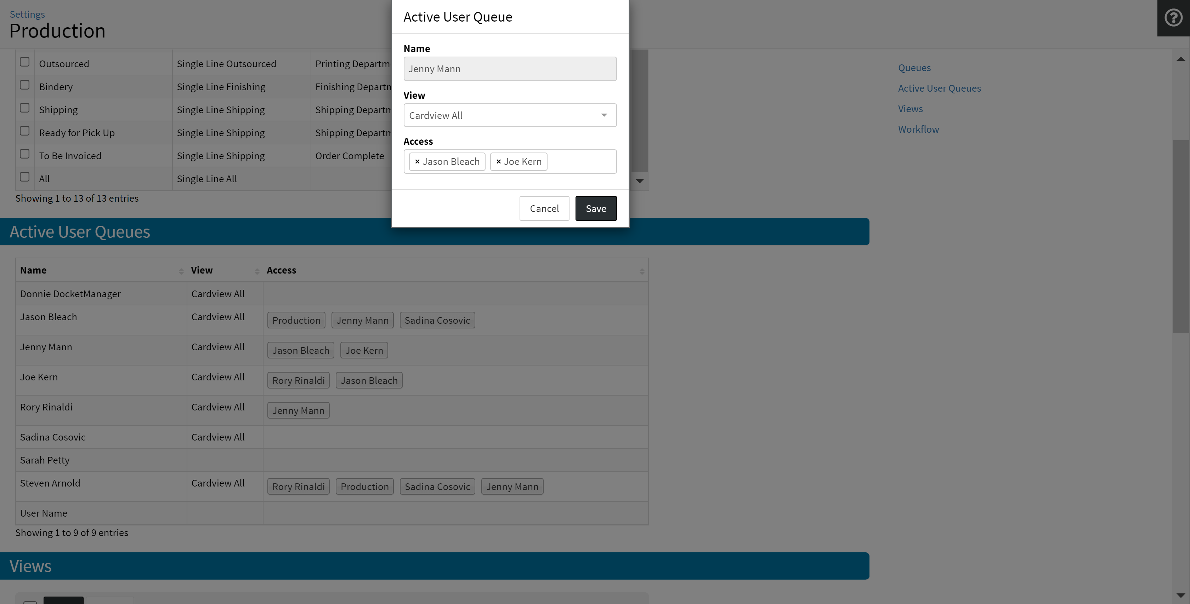
Task: Remove Jason Bleach from Access field
Action: point(417,161)
